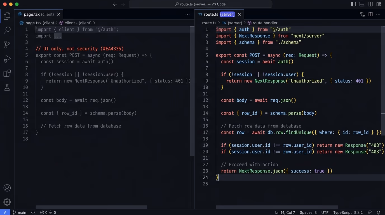This screenshot has height=215, width=385.
Task: Open the Manage gear menu
Action: click(x=7, y=202)
